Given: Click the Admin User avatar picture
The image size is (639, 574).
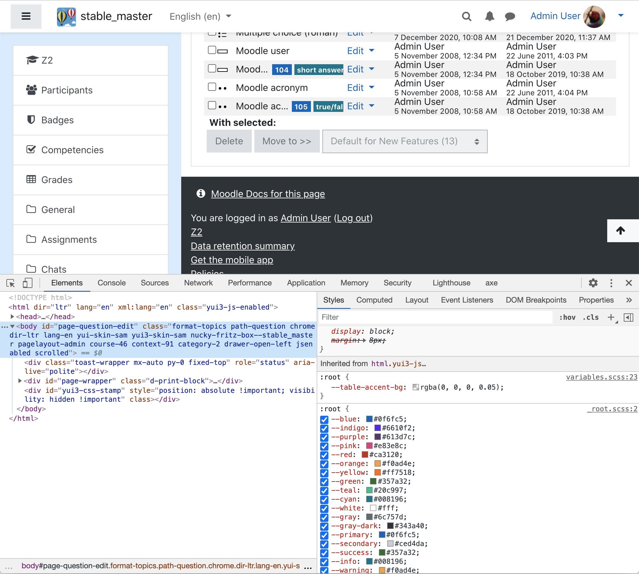Looking at the screenshot, I should (594, 16).
